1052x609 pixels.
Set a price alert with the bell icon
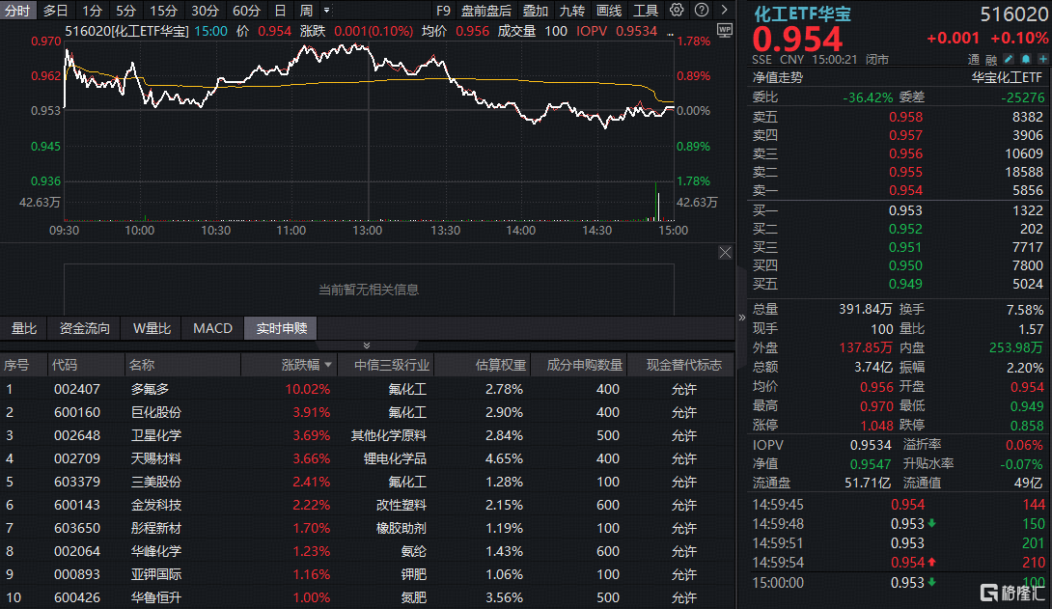pyautogui.click(x=1026, y=60)
